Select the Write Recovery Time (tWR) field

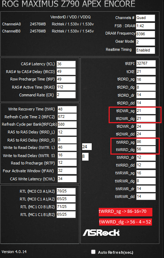click(x=67, y=109)
